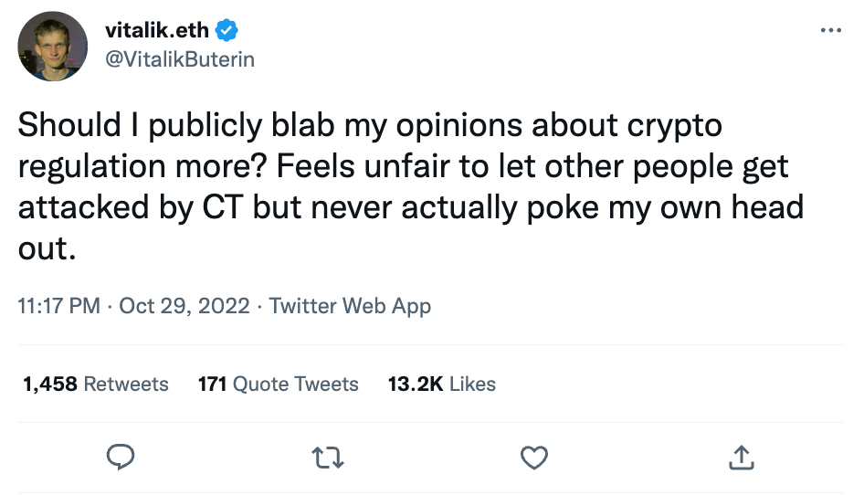This screenshot has width=864, height=495.
Task: Open the Twitter Web App source link
Action: (350, 306)
